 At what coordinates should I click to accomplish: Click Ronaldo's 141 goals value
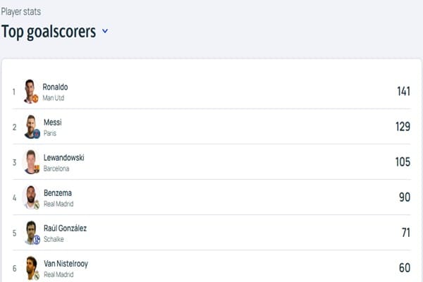point(403,92)
